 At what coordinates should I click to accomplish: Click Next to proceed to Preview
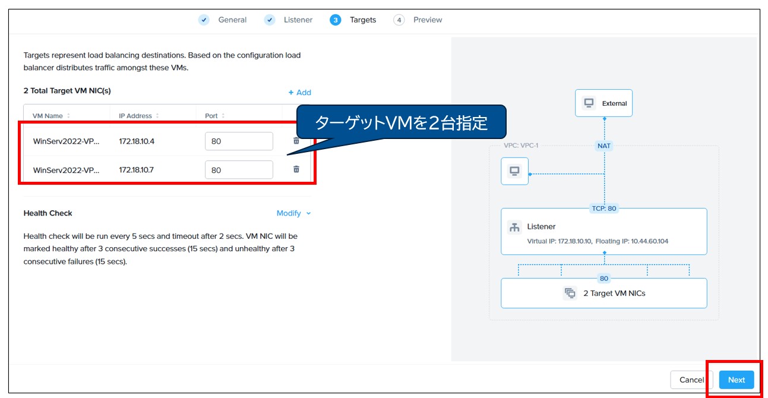coord(736,380)
